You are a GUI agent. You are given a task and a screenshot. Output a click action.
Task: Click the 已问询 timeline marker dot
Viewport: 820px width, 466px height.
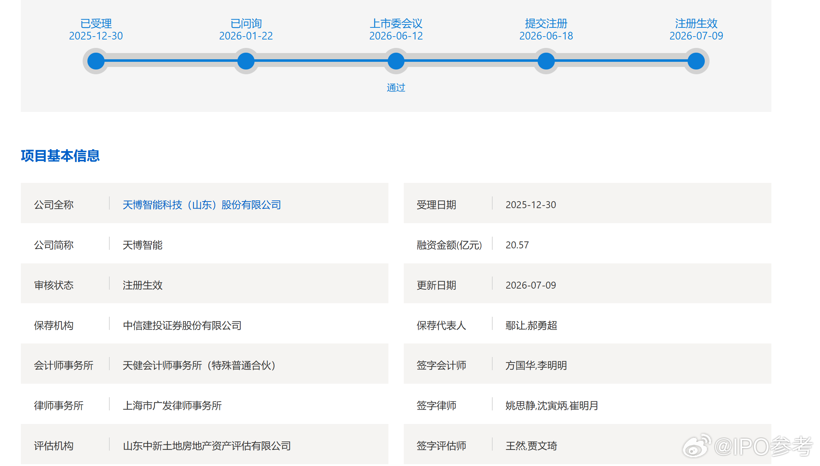pos(246,61)
